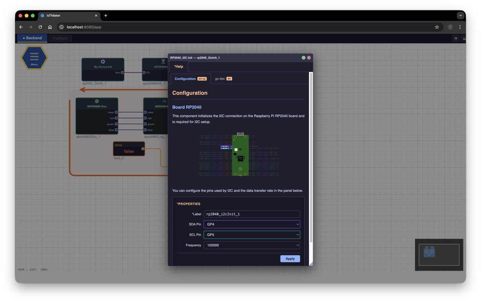
Task: Click the clear output port on APDS9960 Run
Action: (116, 112)
